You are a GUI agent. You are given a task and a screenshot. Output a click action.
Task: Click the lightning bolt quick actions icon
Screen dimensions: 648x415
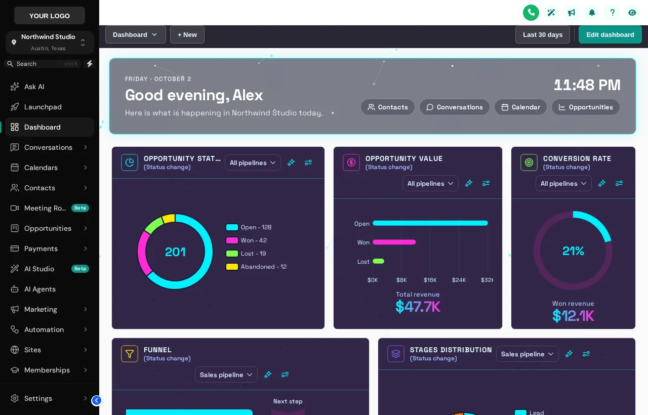point(90,64)
